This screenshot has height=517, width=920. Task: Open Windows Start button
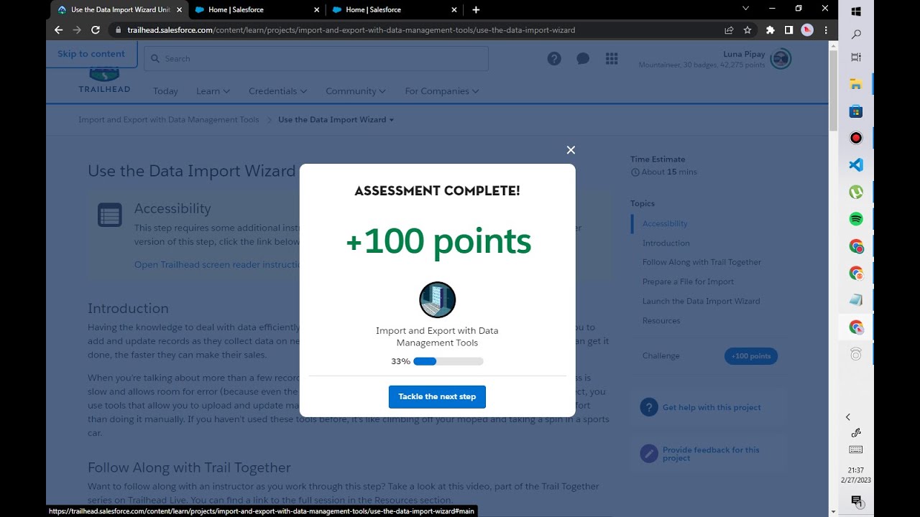(x=856, y=11)
